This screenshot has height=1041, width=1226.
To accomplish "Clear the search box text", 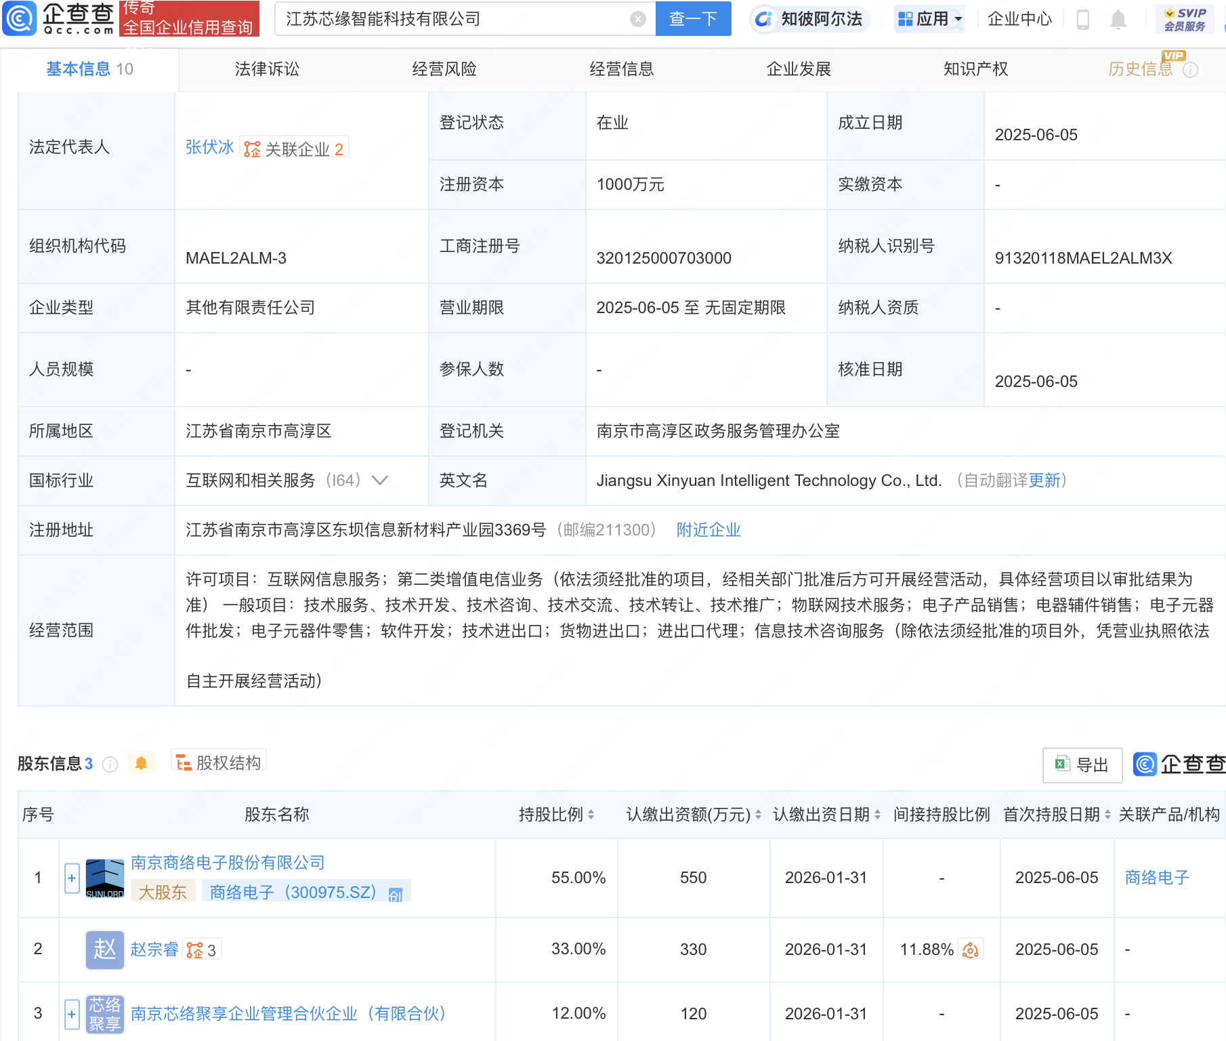I will point(637,19).
